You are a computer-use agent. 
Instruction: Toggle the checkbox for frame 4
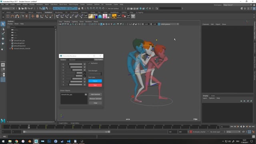(84, 85)
